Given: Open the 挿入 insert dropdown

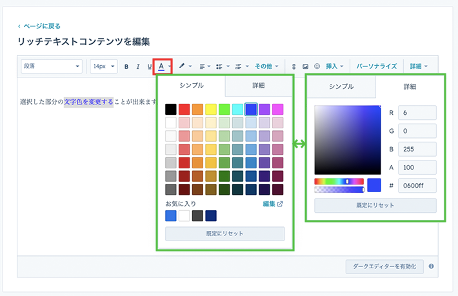Looking at the screenshot, I should pyautogui.click(x=334, y=66).
